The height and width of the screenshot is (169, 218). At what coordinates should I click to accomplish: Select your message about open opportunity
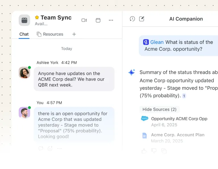[x=74, y=125]
